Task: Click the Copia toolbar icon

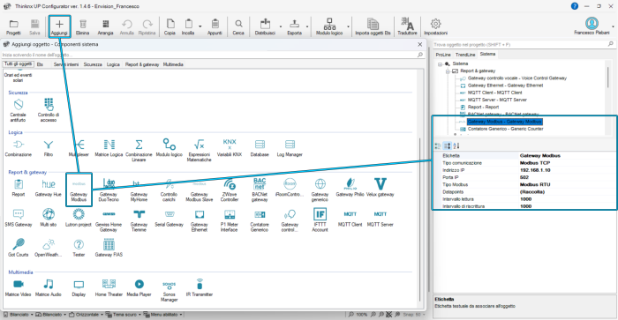Action: pos(170,26)
